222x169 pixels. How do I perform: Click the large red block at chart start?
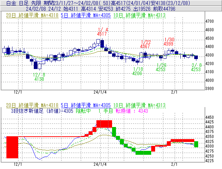point(12,147)
